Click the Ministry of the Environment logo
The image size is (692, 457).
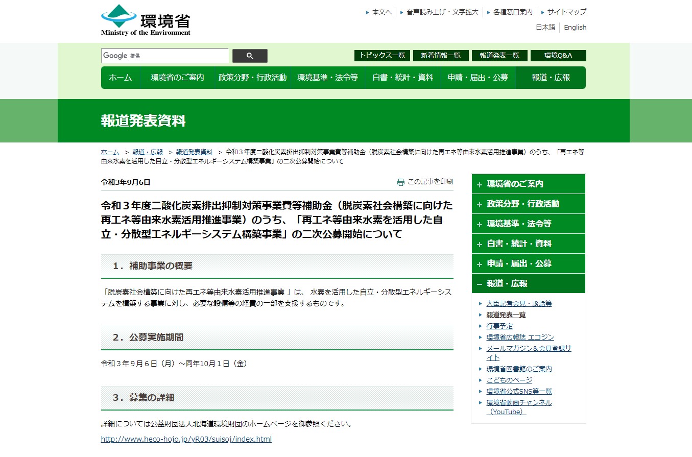click(146, 20)
